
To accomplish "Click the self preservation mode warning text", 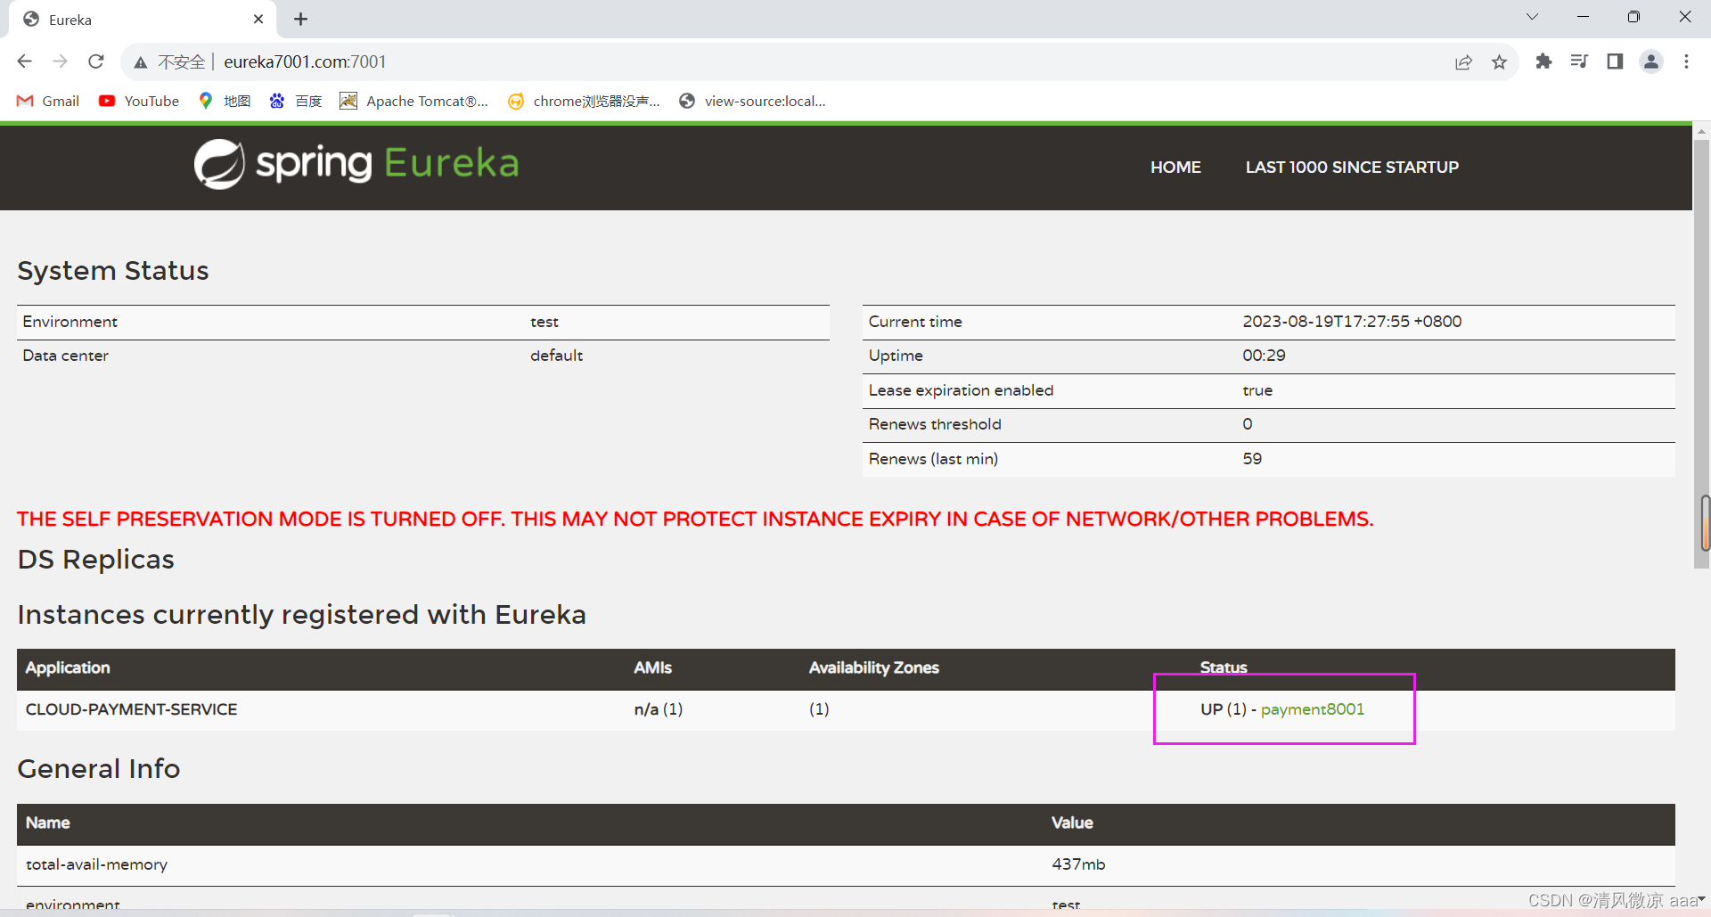I will [695, 519].
